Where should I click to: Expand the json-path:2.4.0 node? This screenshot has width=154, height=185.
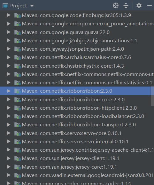[9, 49]
